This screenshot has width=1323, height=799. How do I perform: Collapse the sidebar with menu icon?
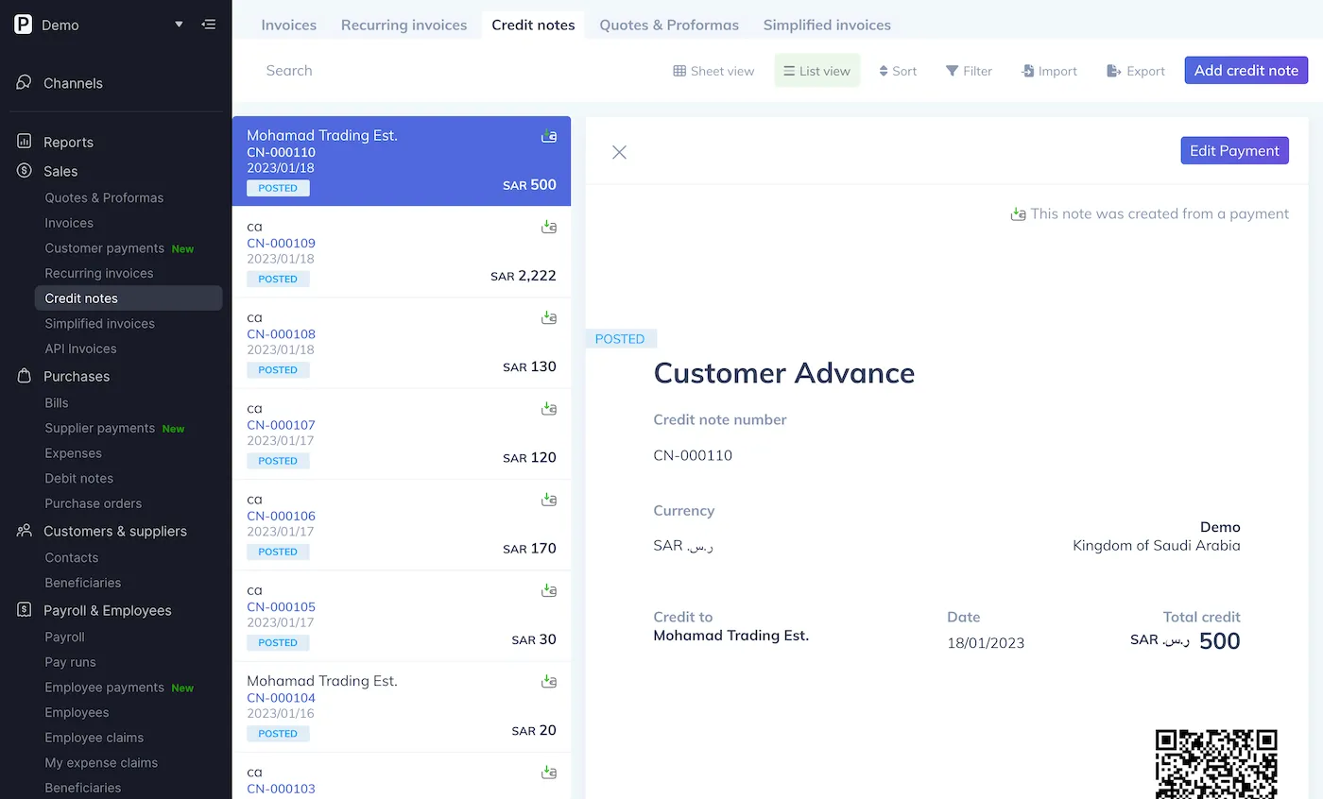click(x=209, y=25)
